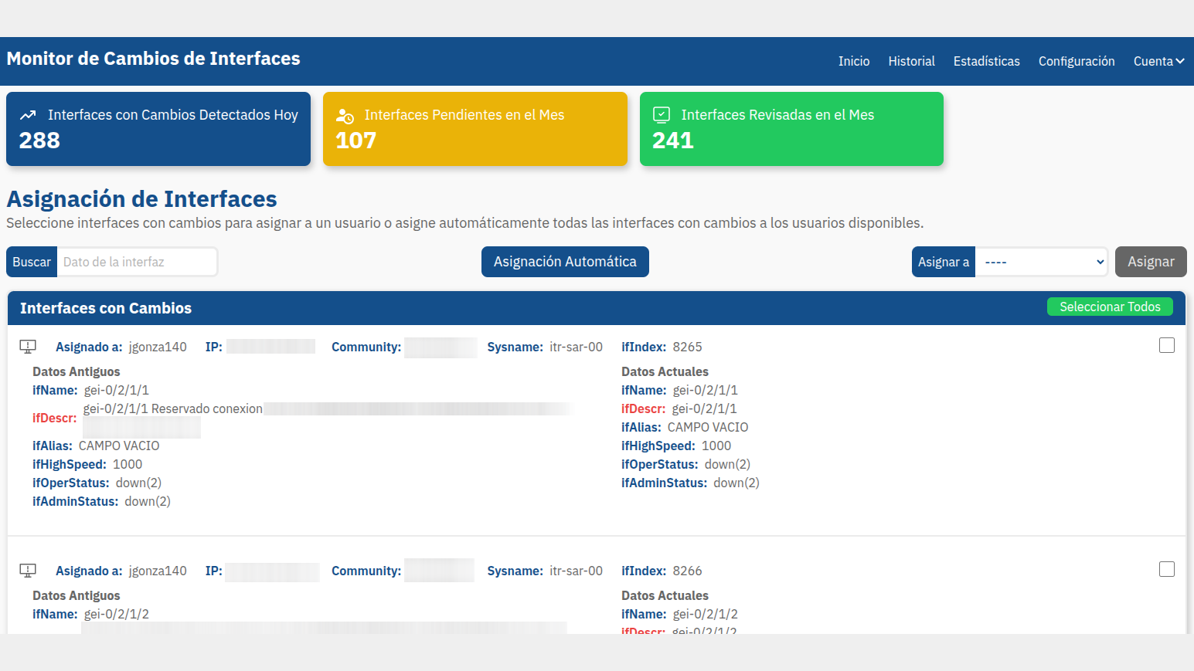1194x671 pixels.
Task: Open Estadísticas in the navigation bar
Action: click(986, 61)
